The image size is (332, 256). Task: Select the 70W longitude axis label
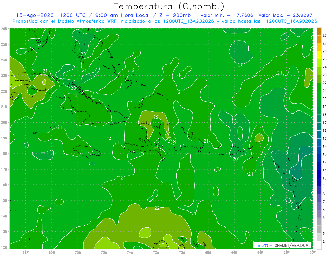pos(182,252)
